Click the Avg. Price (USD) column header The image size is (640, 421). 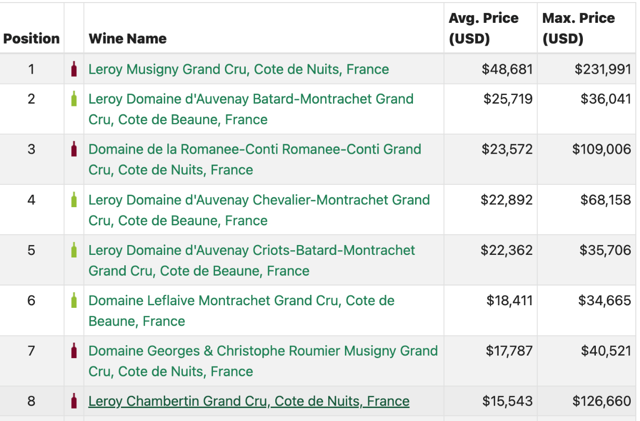coord(484,29)
